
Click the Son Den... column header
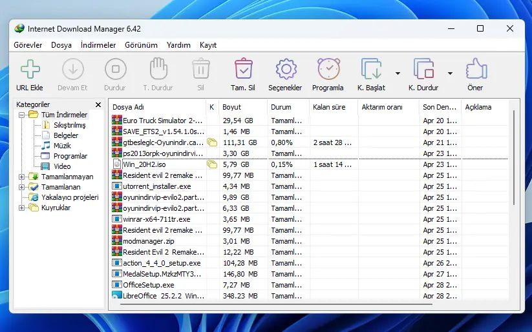(440, 107)
